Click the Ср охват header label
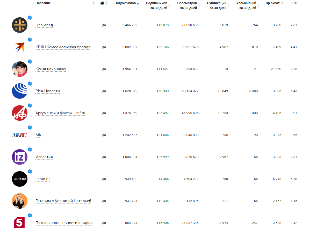The image size is (309, 233). (x=272, y=3)
